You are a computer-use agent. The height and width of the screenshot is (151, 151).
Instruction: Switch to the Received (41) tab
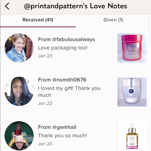[x=38, y=20]
